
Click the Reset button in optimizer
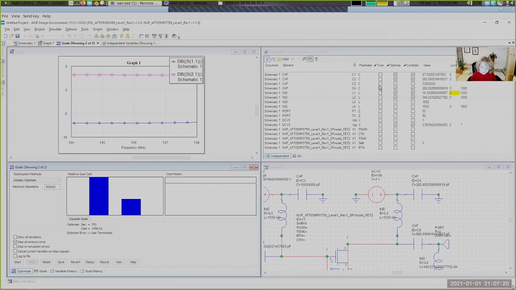click(x=46, y=262)
